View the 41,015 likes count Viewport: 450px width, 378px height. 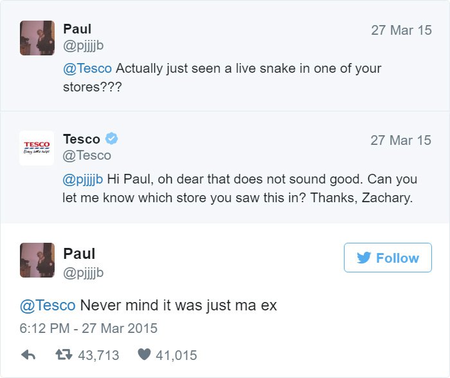[175, 355]
